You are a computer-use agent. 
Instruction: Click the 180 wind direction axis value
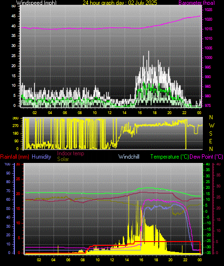coord(16,134)
